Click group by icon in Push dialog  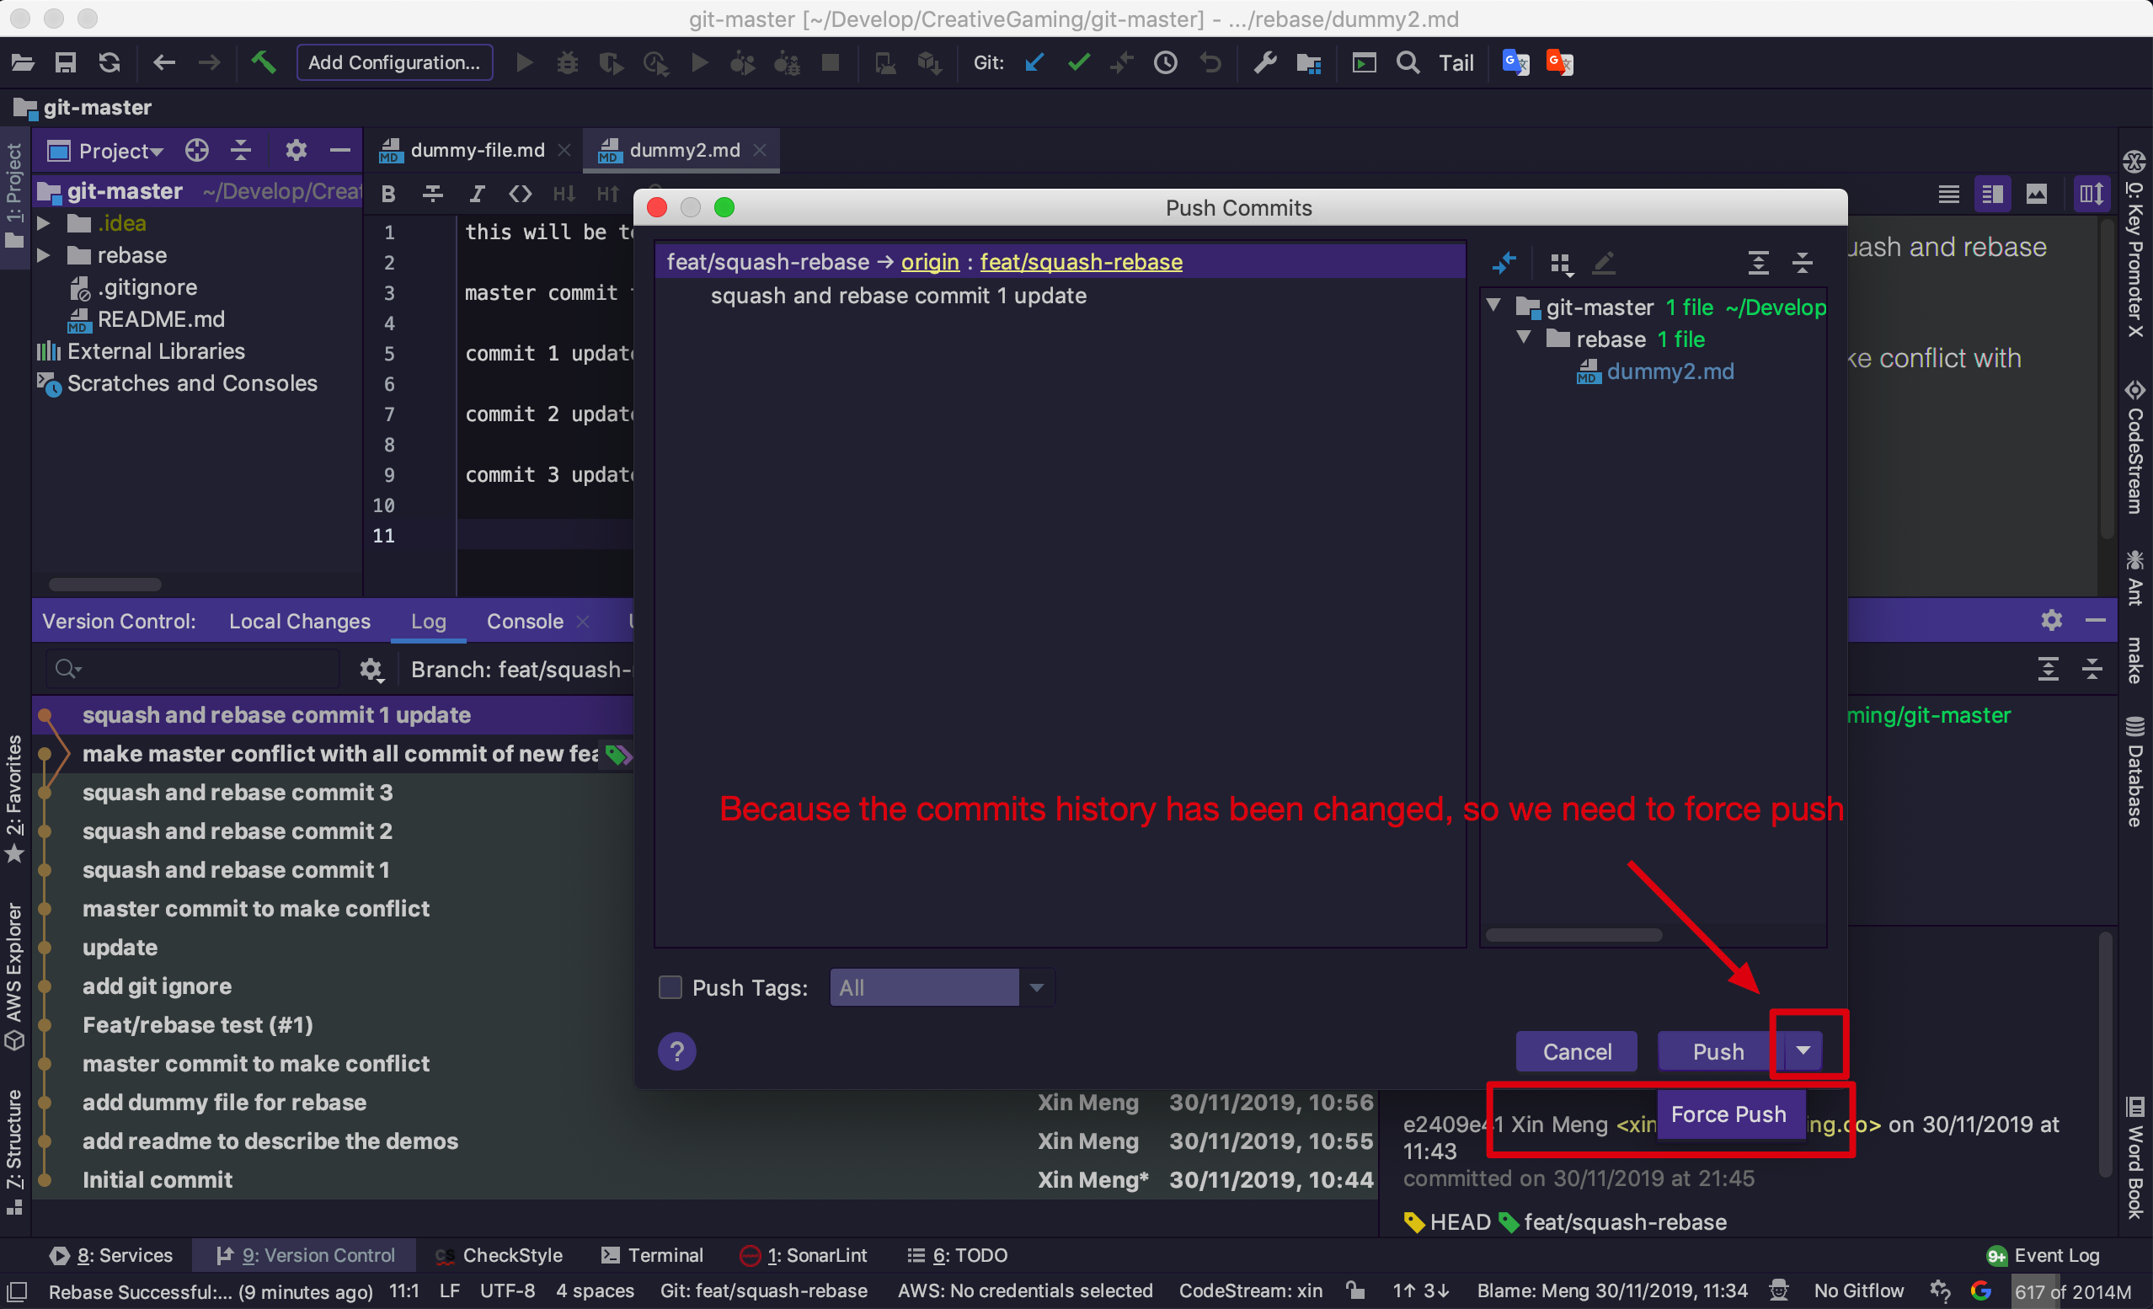coord(1560,263)
